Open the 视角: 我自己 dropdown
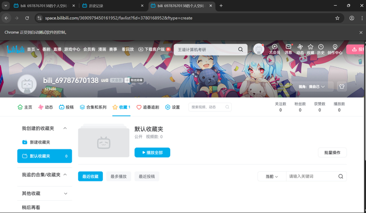Viewport: 366px width, 213px height. [x=312, y=87]
